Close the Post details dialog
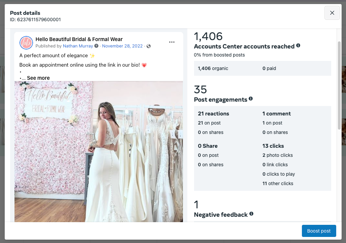Viewport: 346px width, 243px height. 332,13
